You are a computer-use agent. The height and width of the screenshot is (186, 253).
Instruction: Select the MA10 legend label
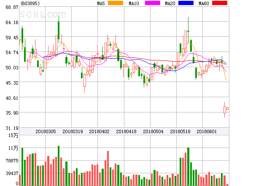[134, 3]
